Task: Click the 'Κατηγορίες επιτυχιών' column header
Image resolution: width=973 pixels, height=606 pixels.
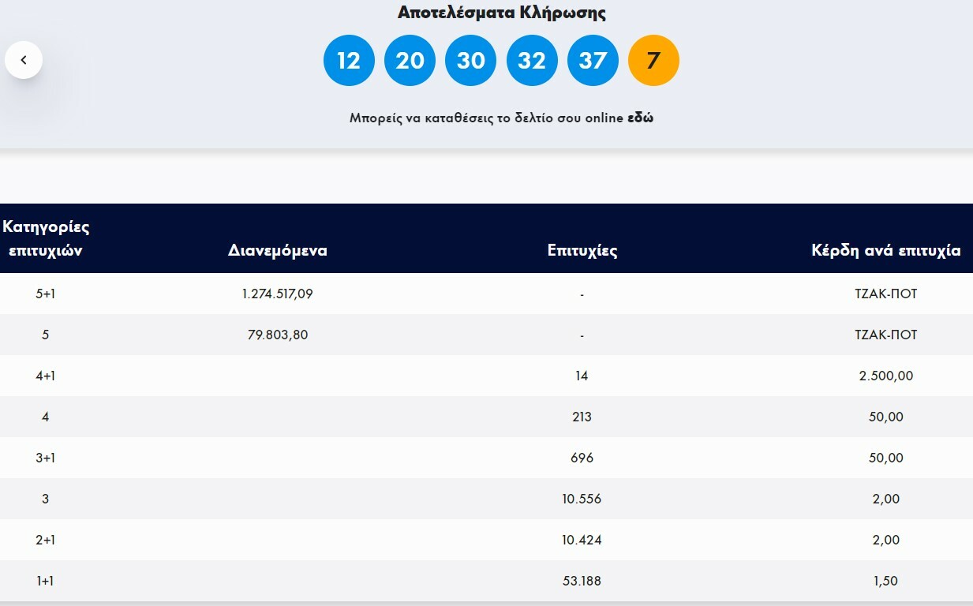Action: (x=46, y=238)
